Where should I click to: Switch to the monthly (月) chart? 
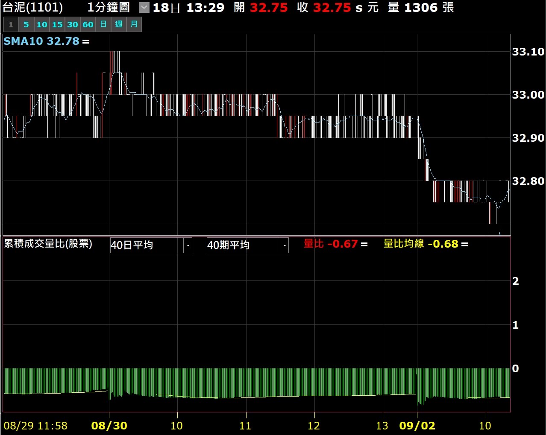coord(134,25)
